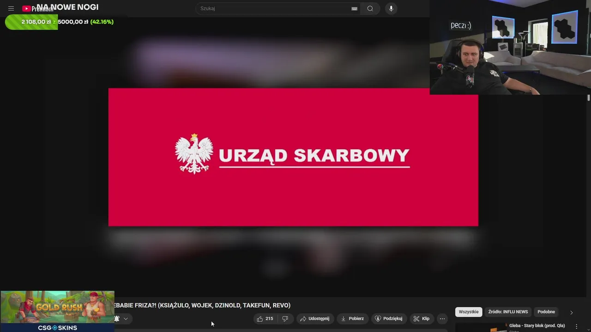
Task: Select the Podobne filter chip
Action: pos(546,312)
